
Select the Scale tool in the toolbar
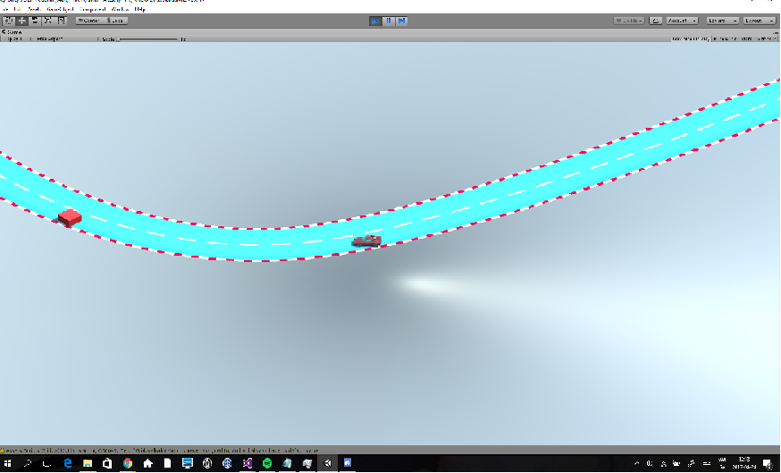48,20
